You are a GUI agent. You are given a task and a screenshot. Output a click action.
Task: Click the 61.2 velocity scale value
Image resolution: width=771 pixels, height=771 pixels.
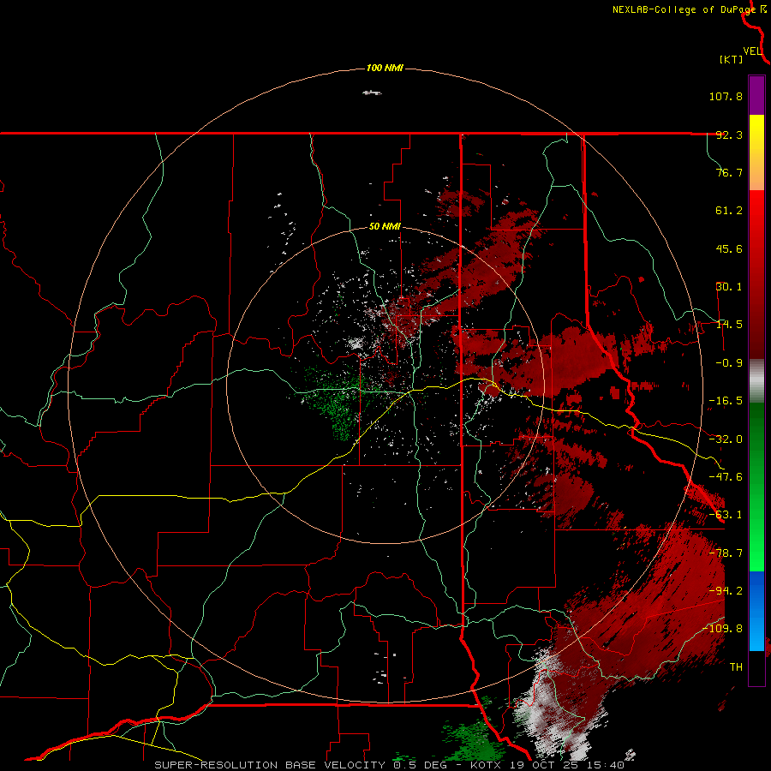click(x=729, y=211)
